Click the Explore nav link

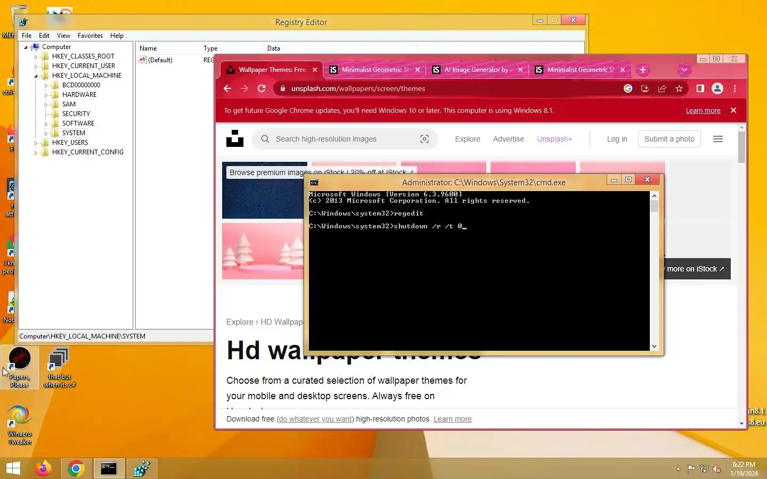pos(468,139)
